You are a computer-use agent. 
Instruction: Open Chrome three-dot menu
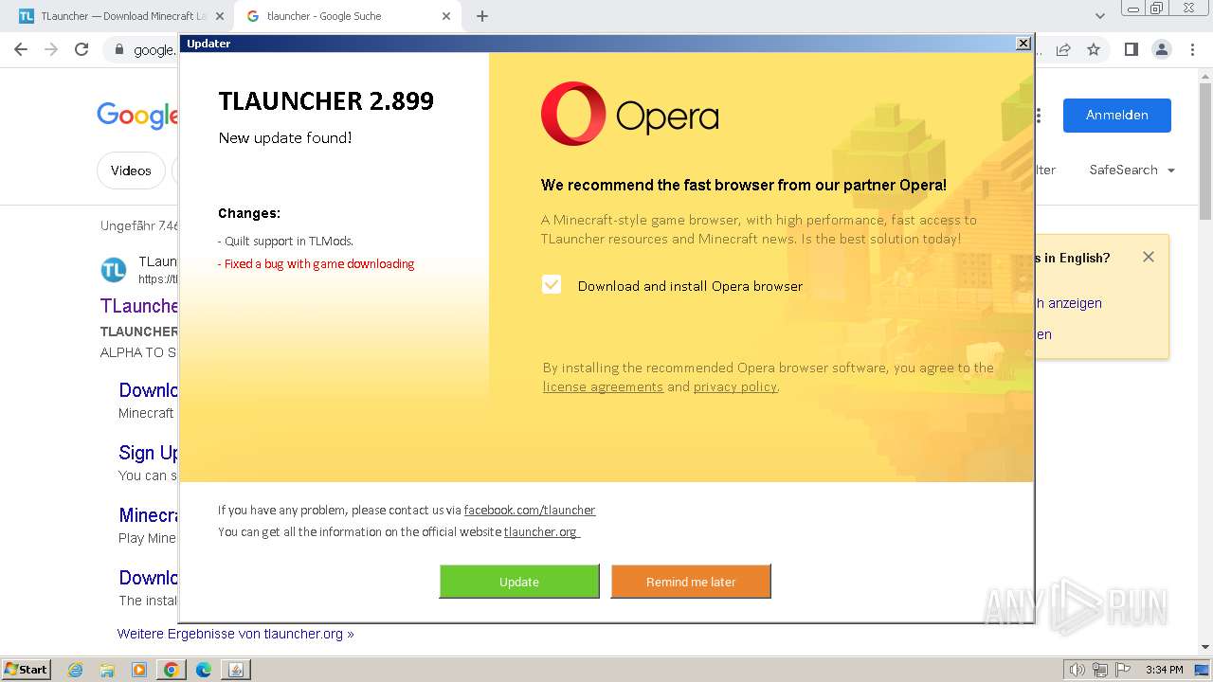pyautogui.click(x=1192, y=49)
